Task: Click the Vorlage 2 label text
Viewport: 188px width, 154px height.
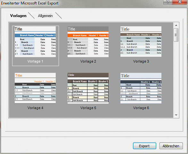Action: (x=88, y=61)
